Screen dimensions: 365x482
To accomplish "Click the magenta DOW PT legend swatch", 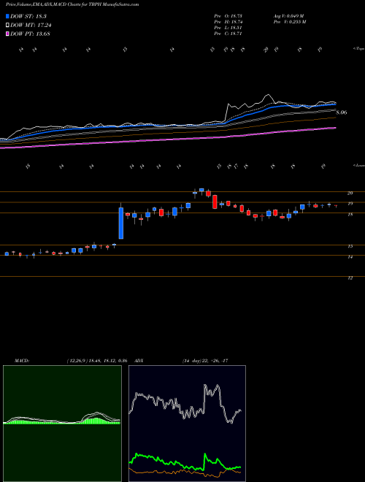I will [7, 34].
